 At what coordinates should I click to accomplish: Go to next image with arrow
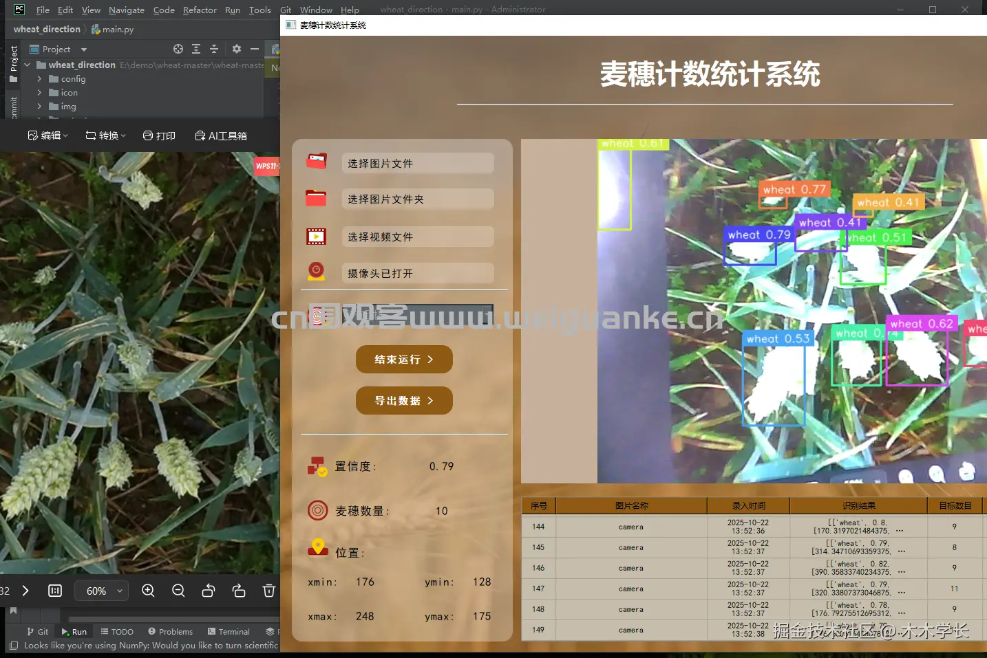coord(25,591)
